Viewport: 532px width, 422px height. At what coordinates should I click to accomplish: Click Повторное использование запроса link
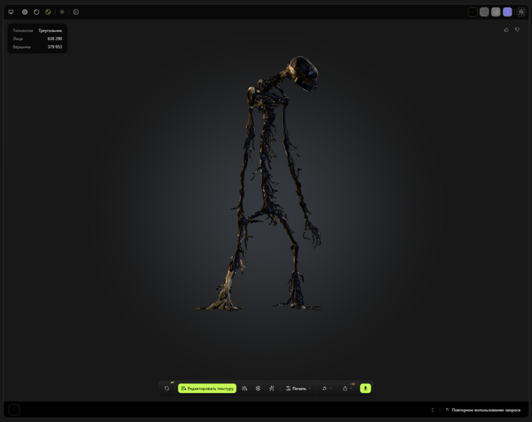coord(483,410)
